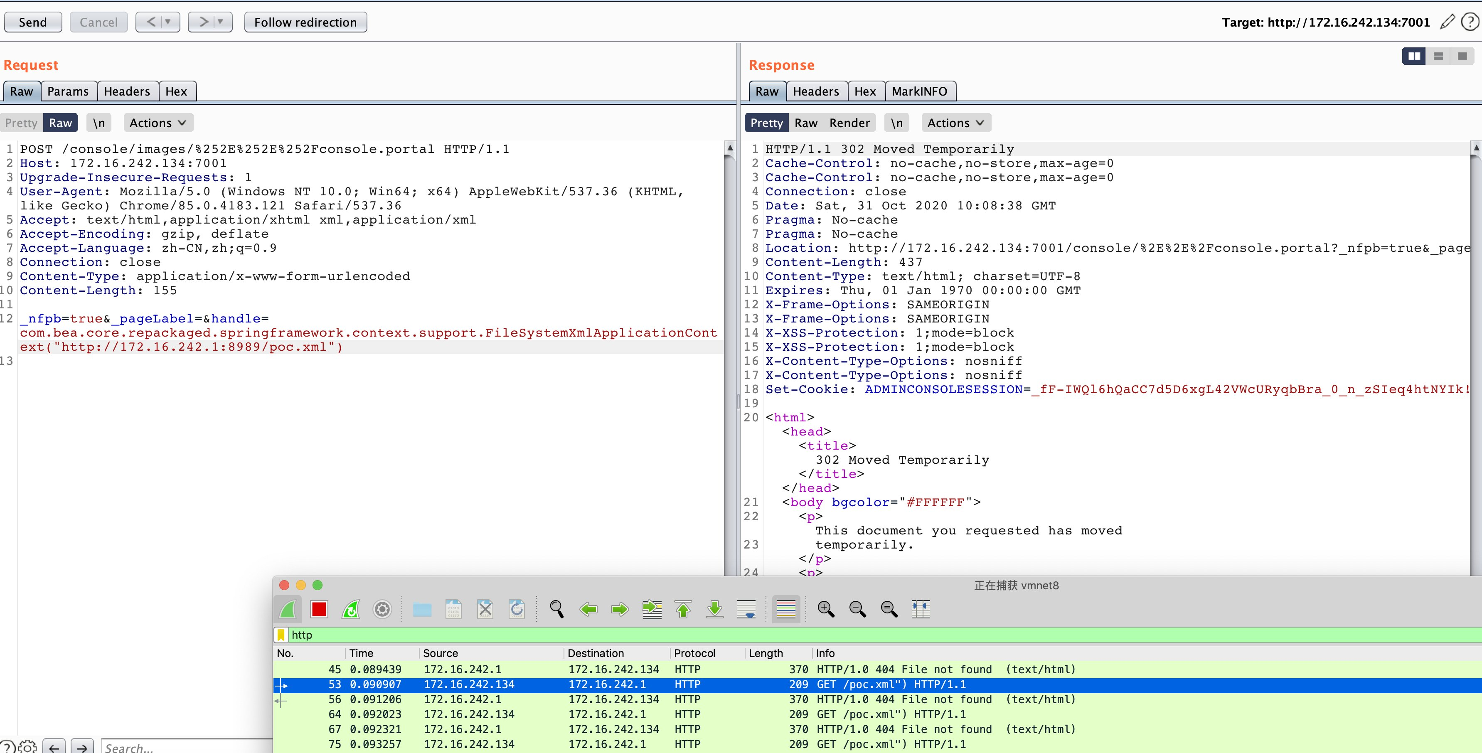Screen dimensions: 1482x753
Task: Zoom in packet list text
Action: (x=825, y=609)
